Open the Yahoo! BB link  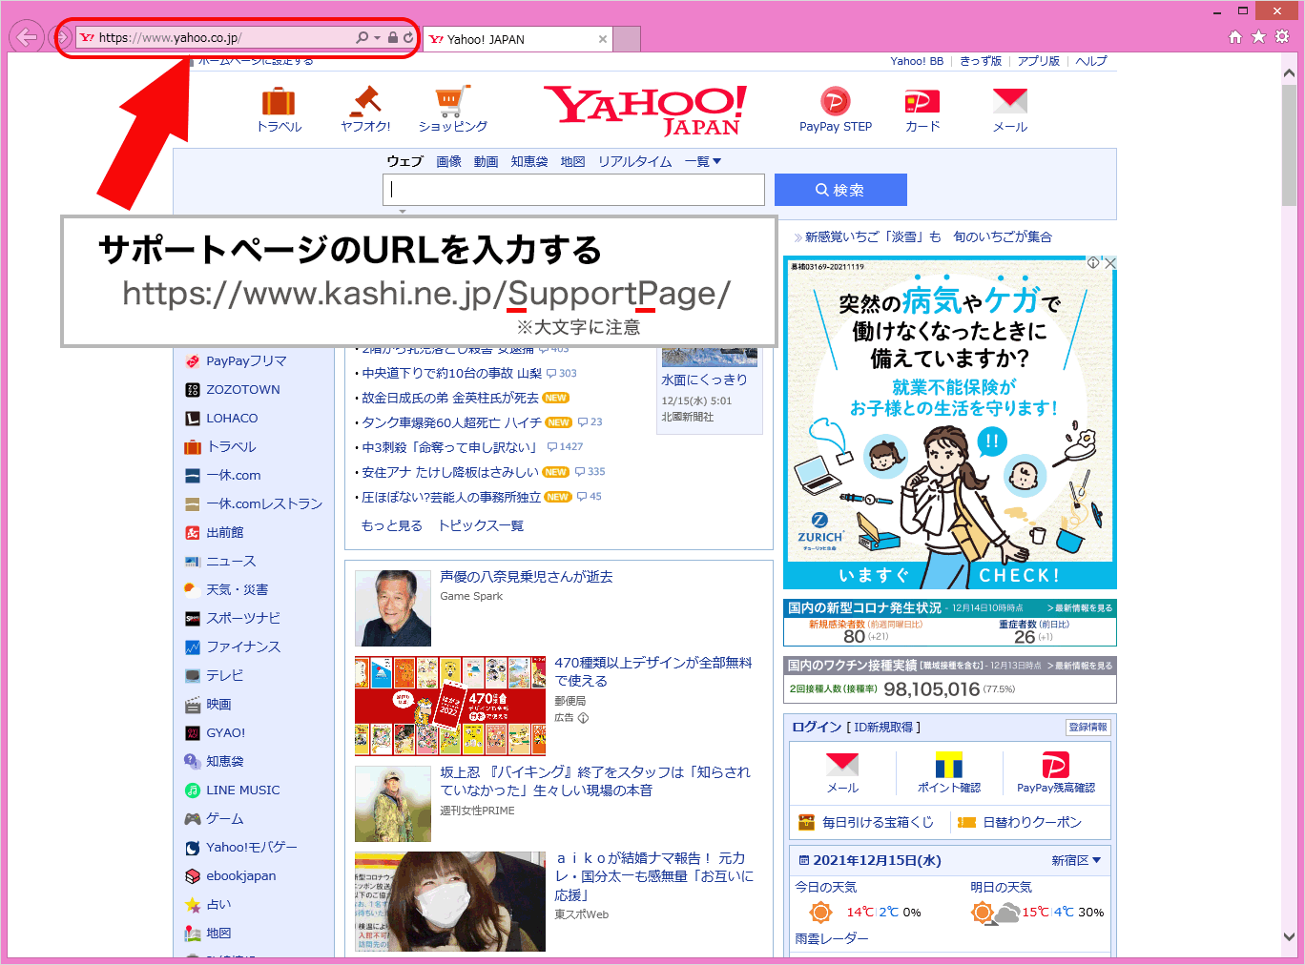point(917,61)
